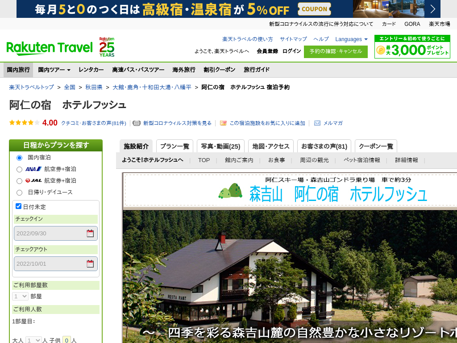Image resolution: width=457 pixels, height=343 pixels.
Task: Open the 旅行ガイド navigation item
Action: pyautogui.click(x=257, y=70)
